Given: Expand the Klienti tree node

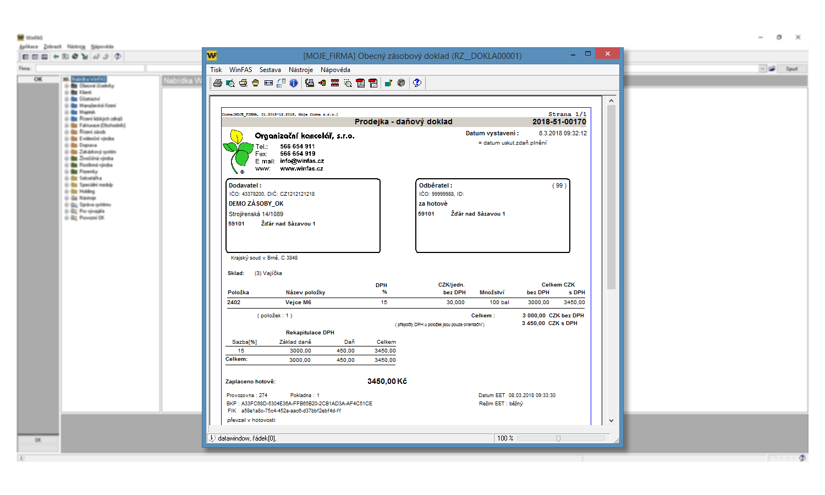Looking at the screenshot, I should 67,92.
